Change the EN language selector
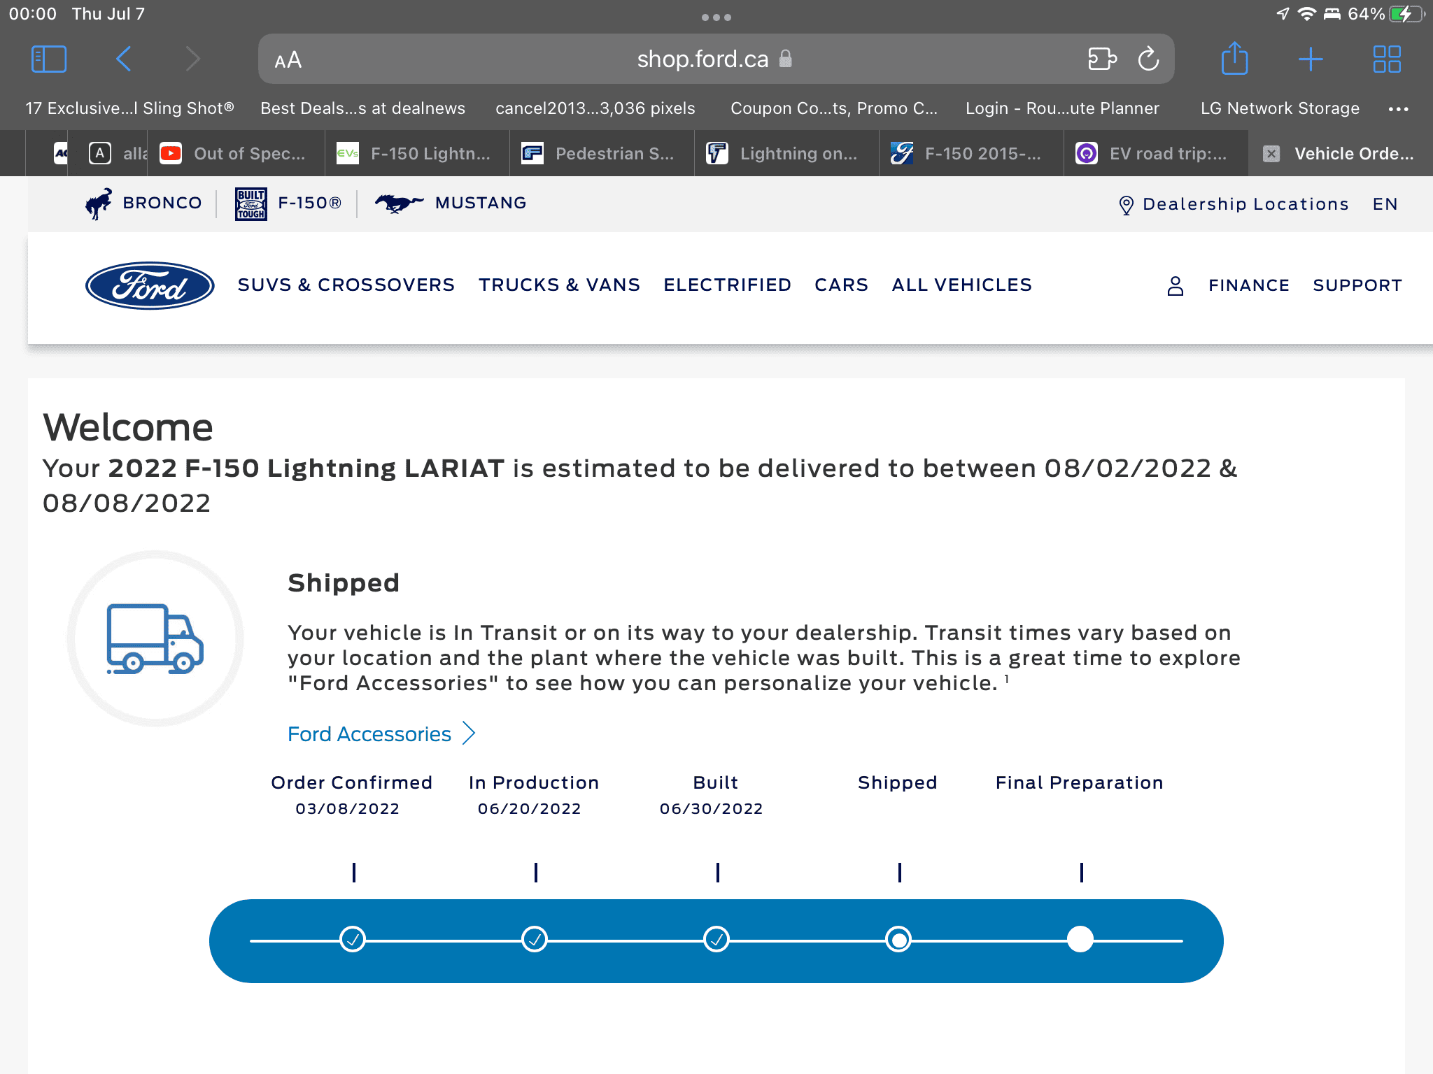The width and height of the screenshot is (1433, 1074). [x=1385, y=204]
